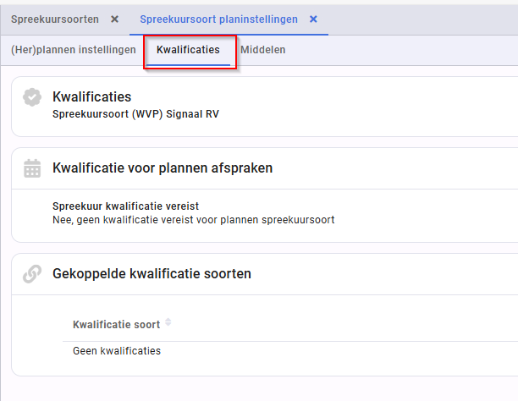
Task: Click the Kwalificaties card title
Action: [92, 96]
